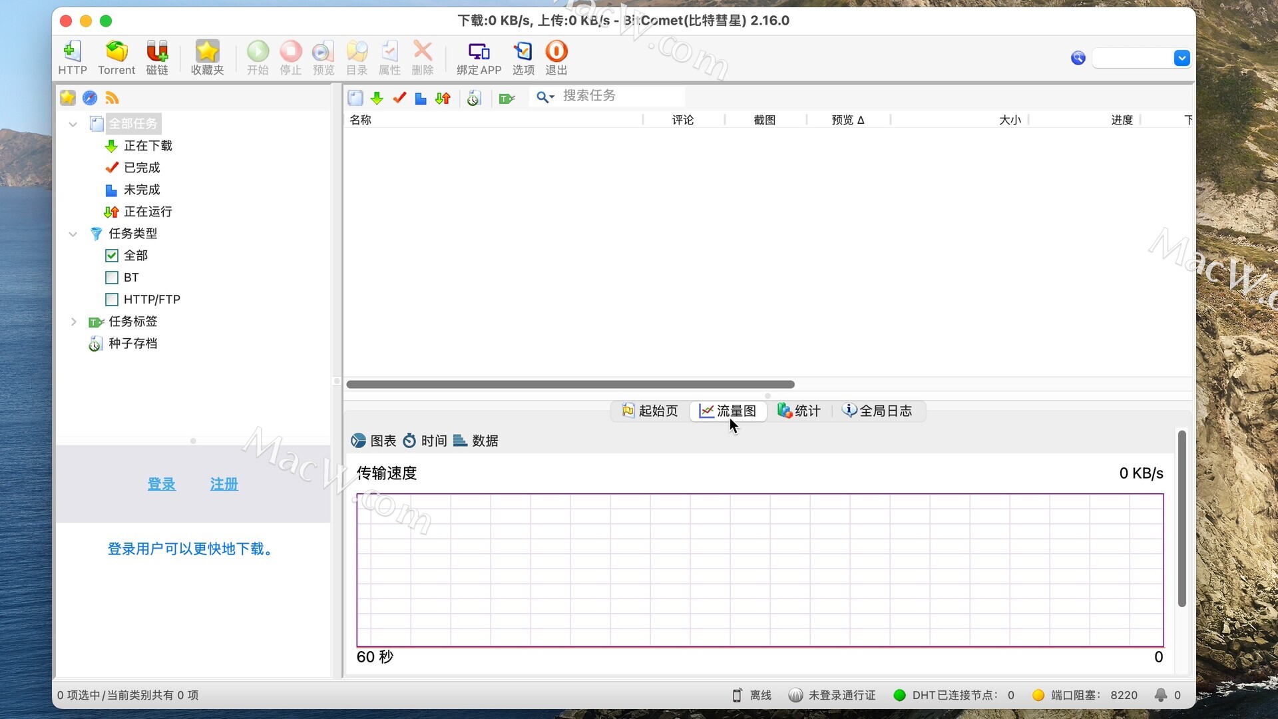Click the sidebar RSS feed icon
The width and height of the screenshot is (1278, 719).
pos(112,98)
